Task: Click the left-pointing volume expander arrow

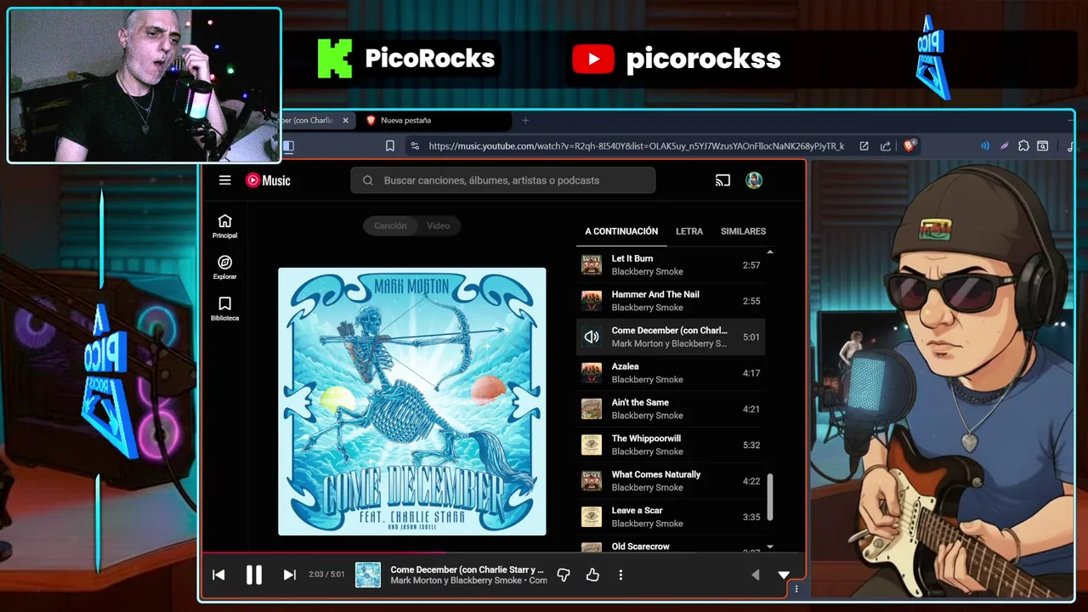Action: coord(755,575)
